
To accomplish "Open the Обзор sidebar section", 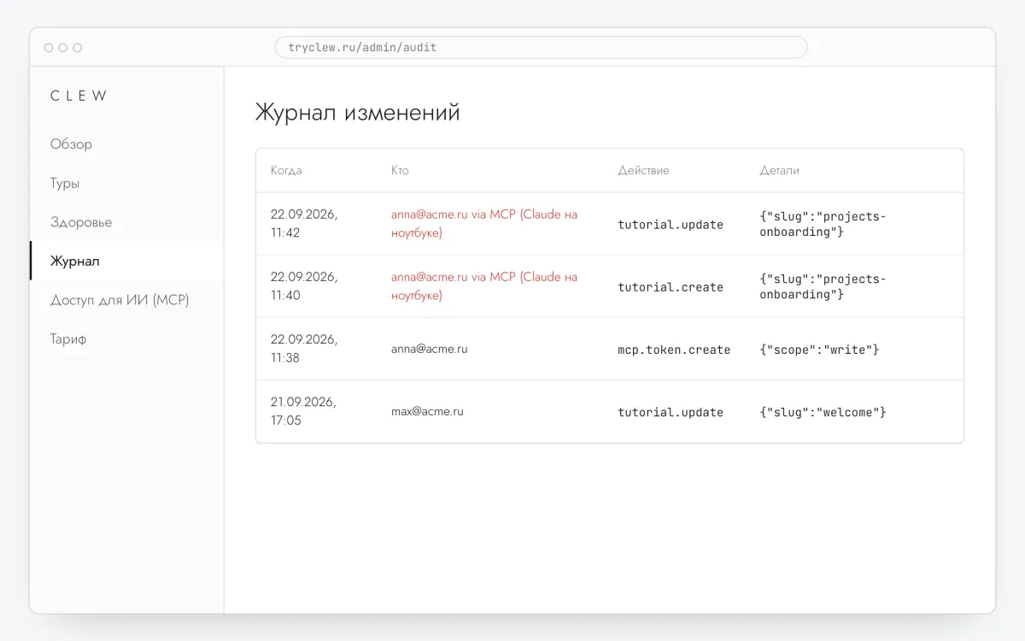I will click(x=71, y=144).
